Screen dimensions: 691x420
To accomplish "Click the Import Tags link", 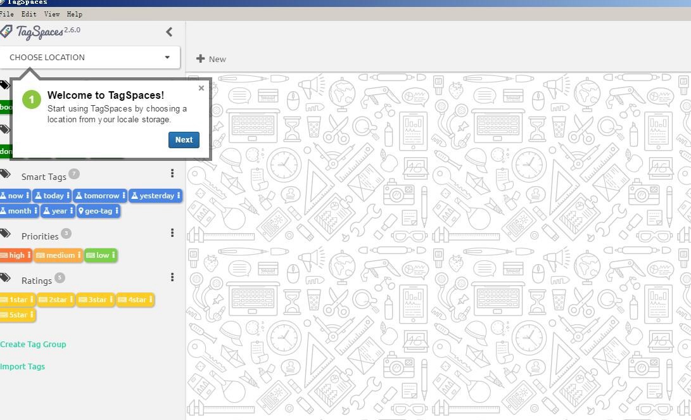I will tap(22, 366).
